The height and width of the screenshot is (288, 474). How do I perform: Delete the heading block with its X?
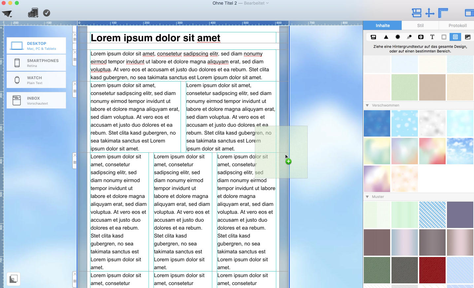pos(75,35)
